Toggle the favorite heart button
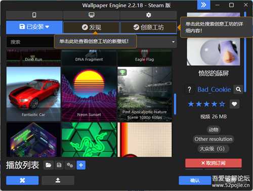This screenshot has width=253, height=191. (x=234, y=104)
